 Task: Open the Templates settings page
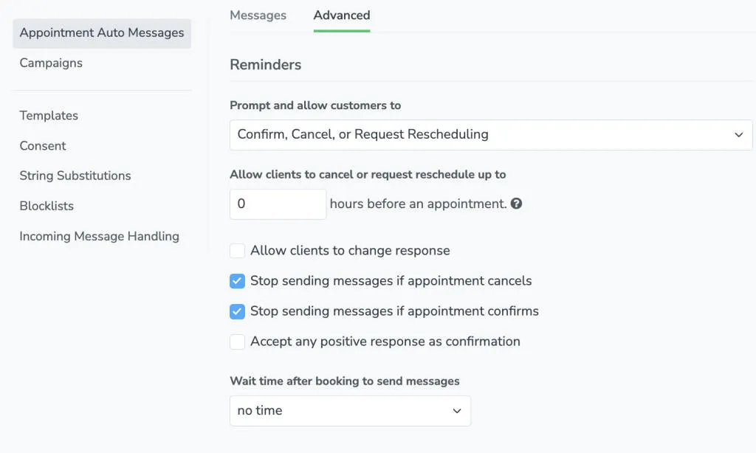48,116
